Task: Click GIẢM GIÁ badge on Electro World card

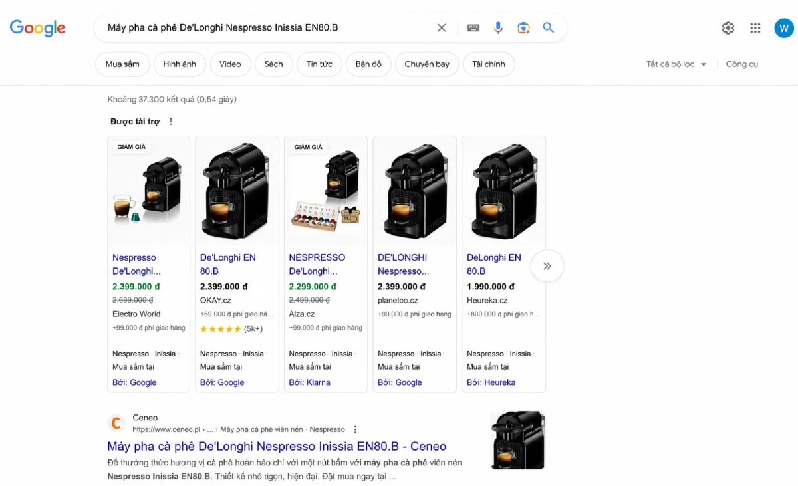Action: [x=132, y=147]
